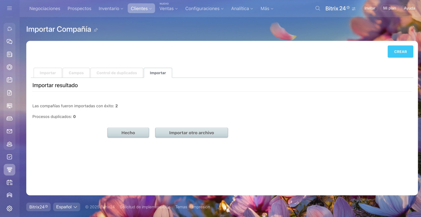Click the Invitar button
This screenshot has height=217, width=421.
(x=370, y=8)
